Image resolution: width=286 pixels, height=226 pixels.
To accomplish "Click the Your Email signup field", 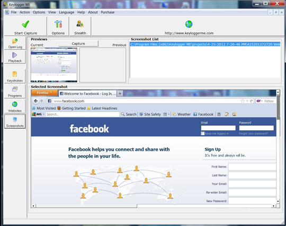I will (252, 184).
